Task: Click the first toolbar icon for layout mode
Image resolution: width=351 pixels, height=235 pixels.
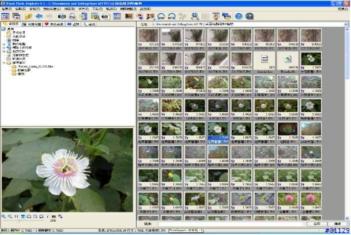Action: 5,16
